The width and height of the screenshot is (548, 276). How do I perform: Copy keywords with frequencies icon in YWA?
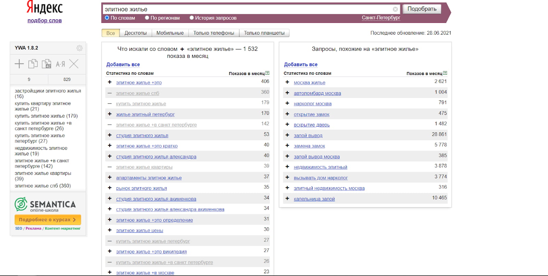(46, 64)
